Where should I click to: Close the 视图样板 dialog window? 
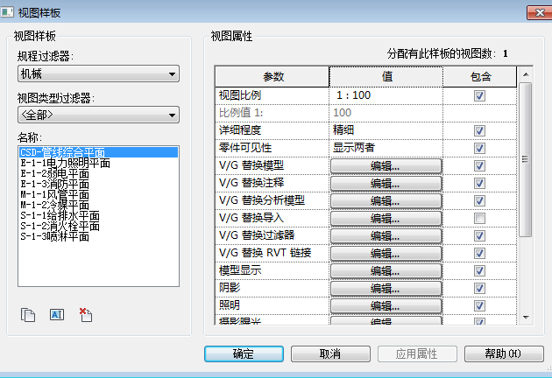[x=536, y=11]
